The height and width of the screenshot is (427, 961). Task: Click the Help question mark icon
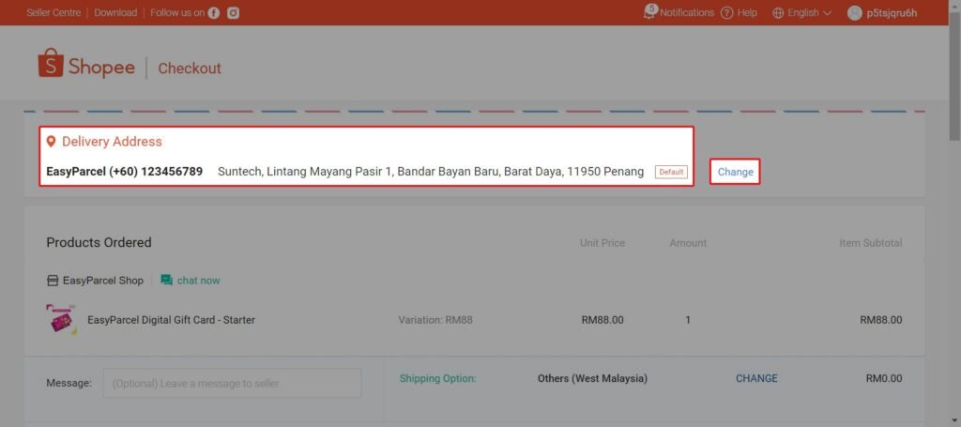[x=727, y=13]
